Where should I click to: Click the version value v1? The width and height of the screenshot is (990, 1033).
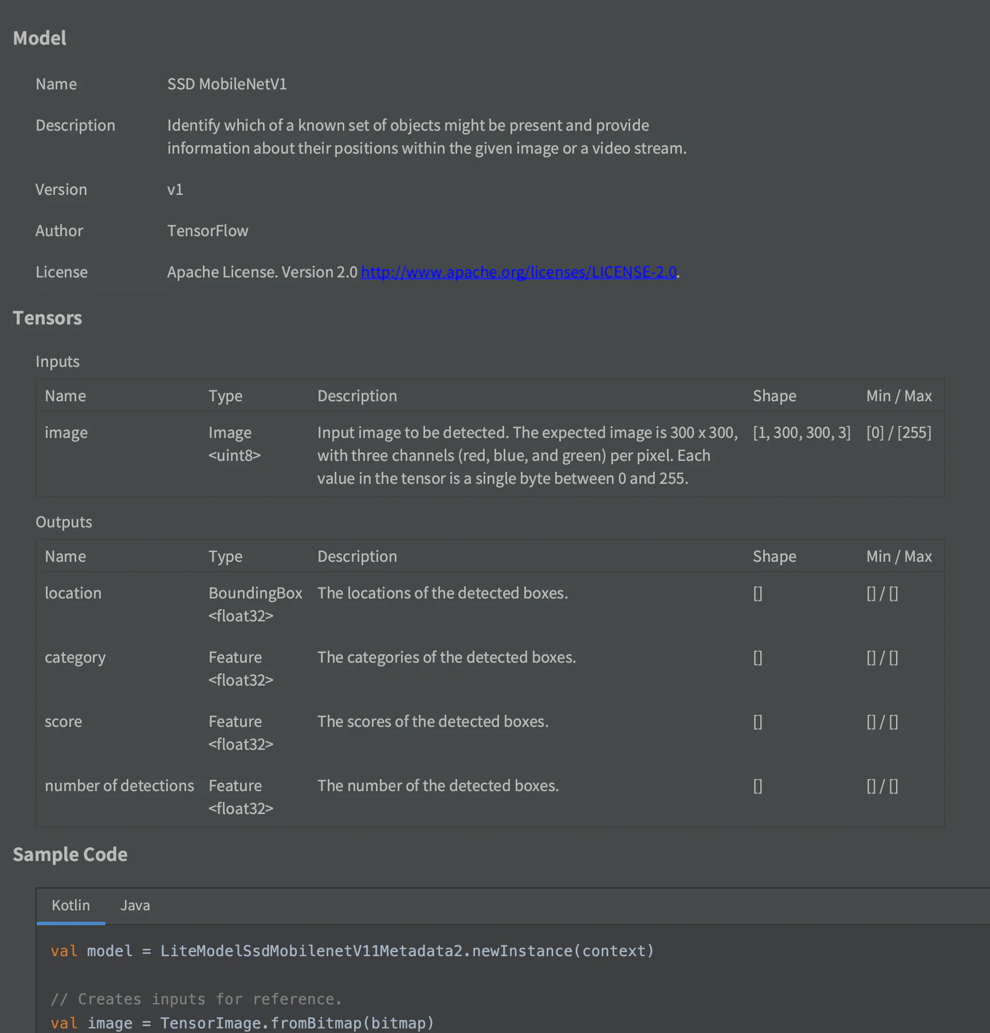175,189
